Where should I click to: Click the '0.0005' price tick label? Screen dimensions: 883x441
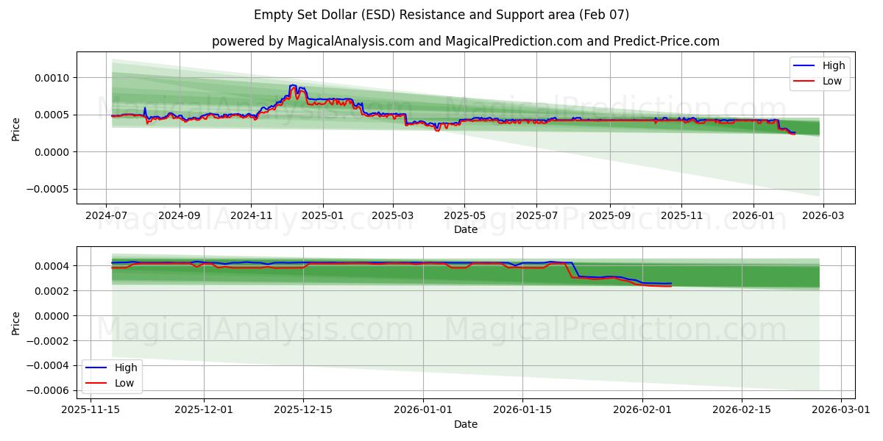(x=54, y=115)
